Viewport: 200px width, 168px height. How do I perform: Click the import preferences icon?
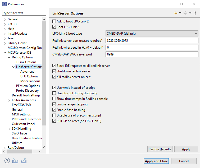click(x=15, y=161)
